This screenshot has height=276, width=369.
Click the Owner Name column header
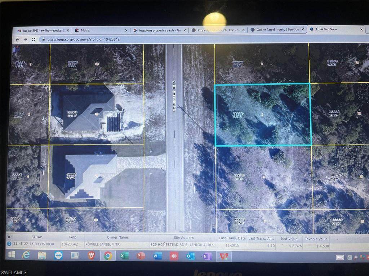tap(117, 238)
